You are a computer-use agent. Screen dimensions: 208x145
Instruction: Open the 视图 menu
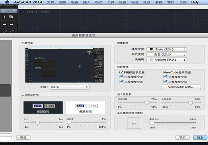(x=75, y=2)
